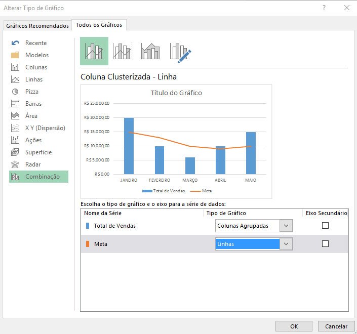The width and height of the screenshot is (357, 334).
Task: Open the Pizza chart category
Action: click(31, 92)
